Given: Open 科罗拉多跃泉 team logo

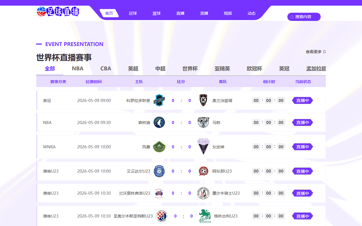Looking at the screenshot, I should coord(159,100).
